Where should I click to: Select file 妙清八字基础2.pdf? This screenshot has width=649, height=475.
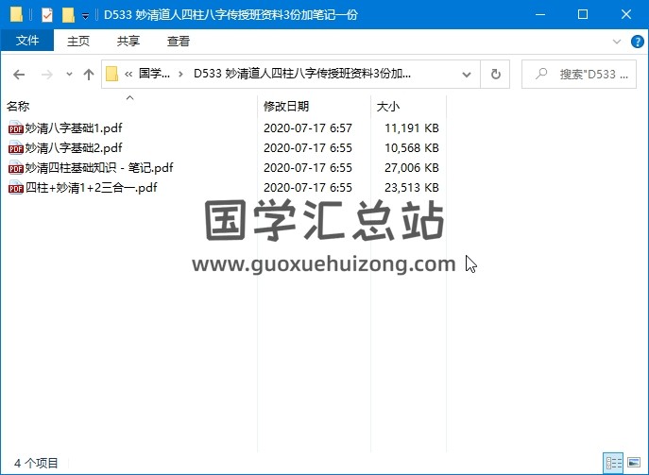74,148
